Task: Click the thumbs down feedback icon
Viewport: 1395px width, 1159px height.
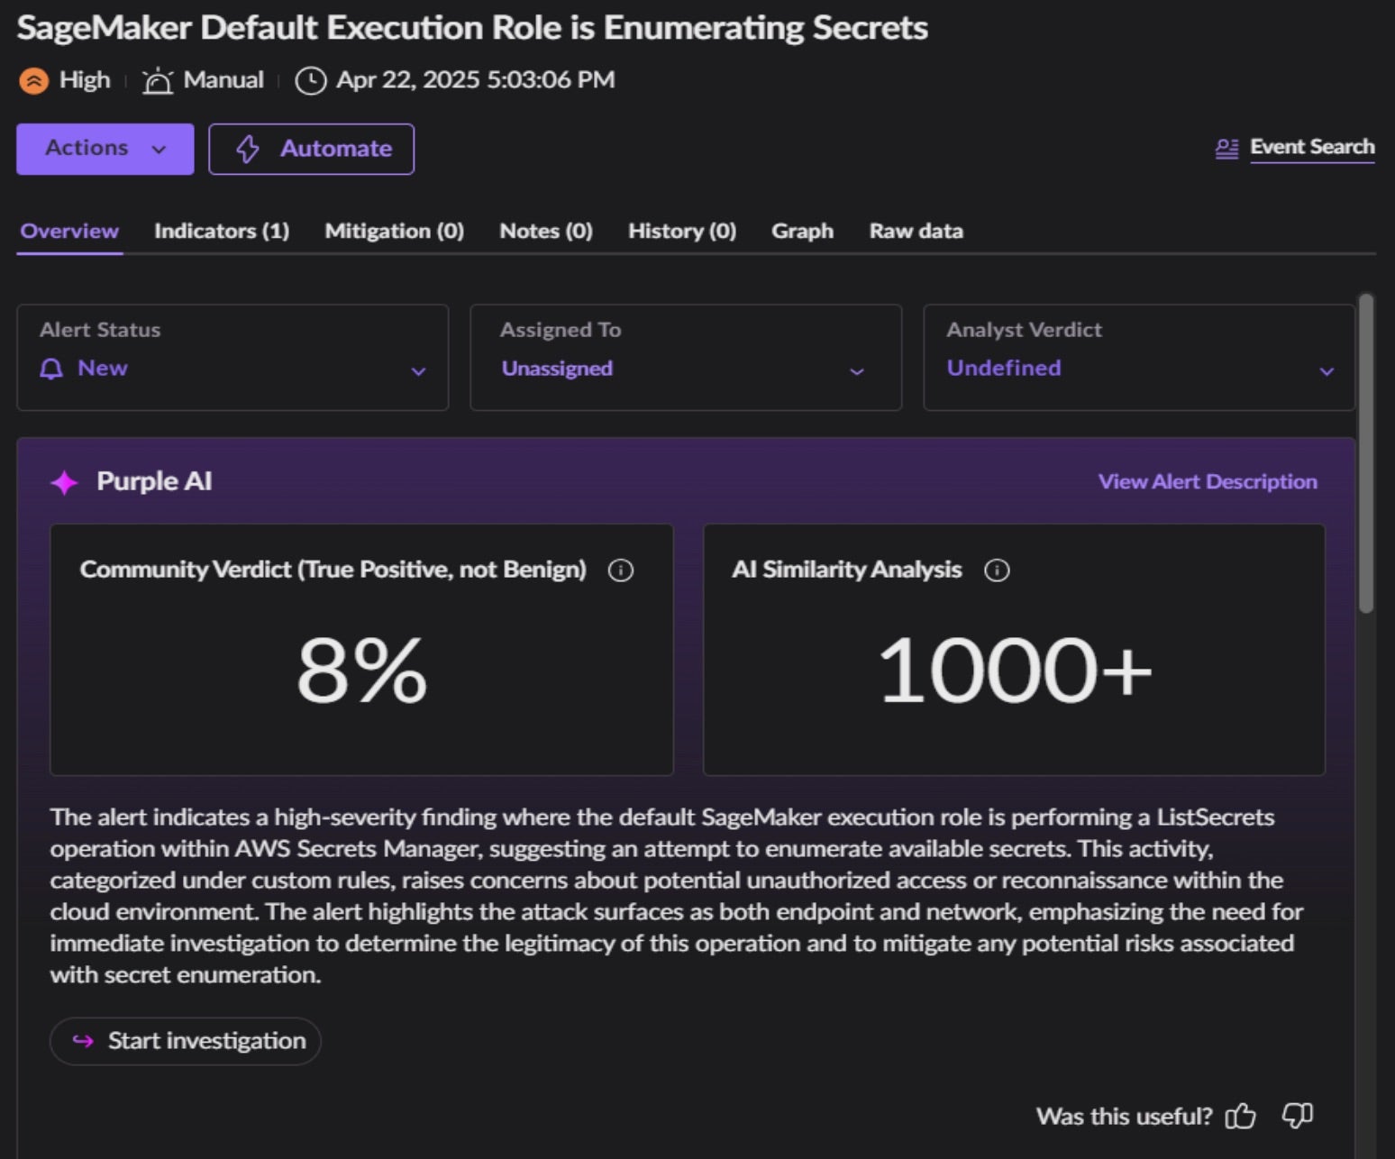Action: (x=1297, y=1116)
